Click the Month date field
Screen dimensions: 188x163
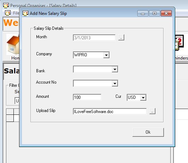[94, 38]
